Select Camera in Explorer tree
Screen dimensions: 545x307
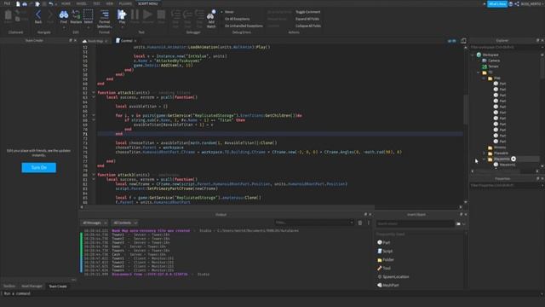click(490, 61)
